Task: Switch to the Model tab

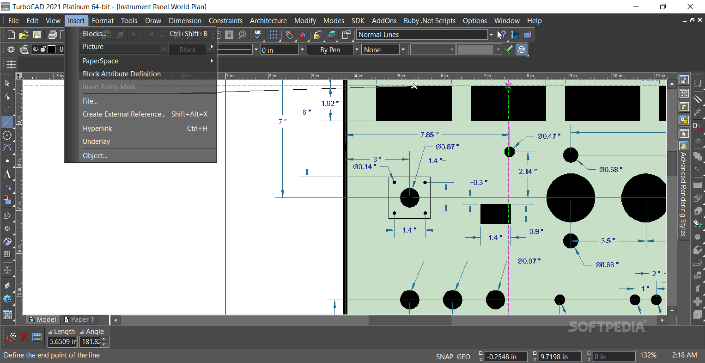Action: pos(43,320)
